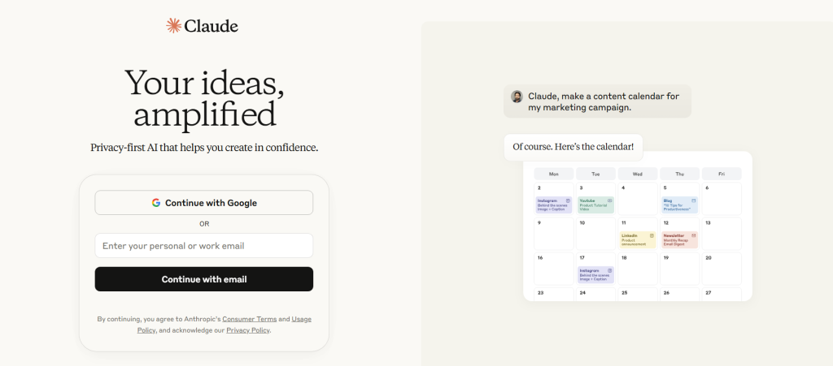Open the Consumer Terms link

(250, 319)
